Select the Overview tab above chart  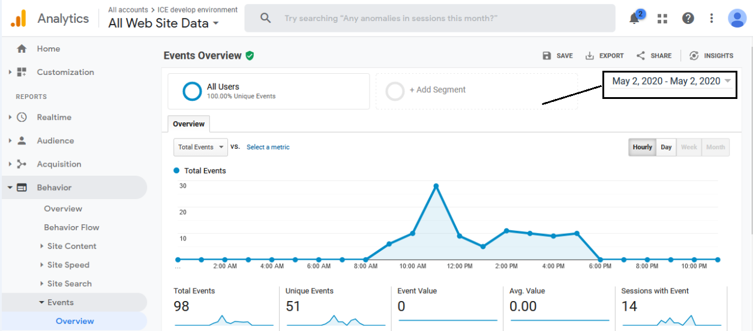[x=188, y=124]
